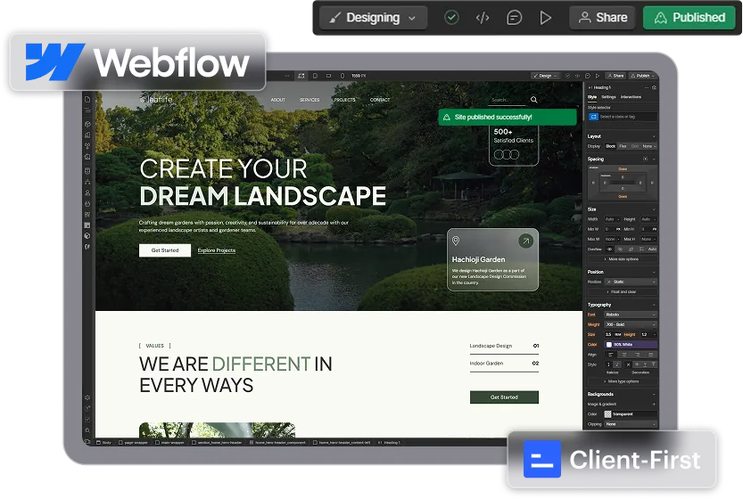The image size is (743, 499).
Task: Click the PROJECTS nav link on canvas
Action: (x=344, y=100)
